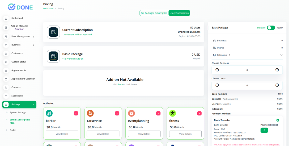Click the Customers person icon
This screenshot has height=146, width=289.
point(6,53)
